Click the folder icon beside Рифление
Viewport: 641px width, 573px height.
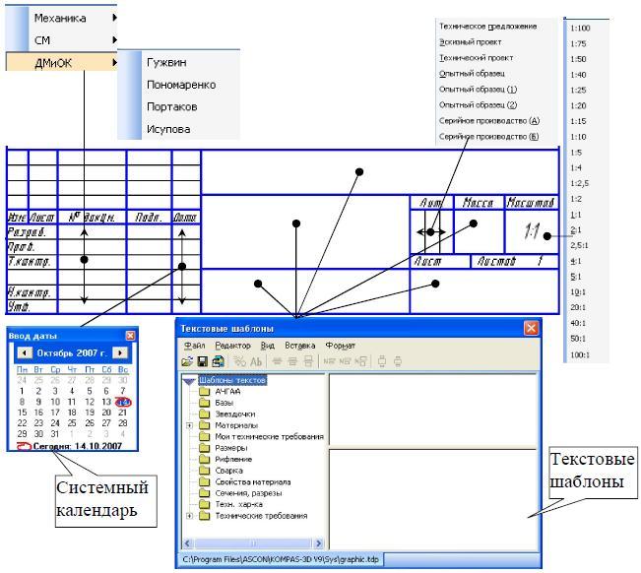(204, 460)
